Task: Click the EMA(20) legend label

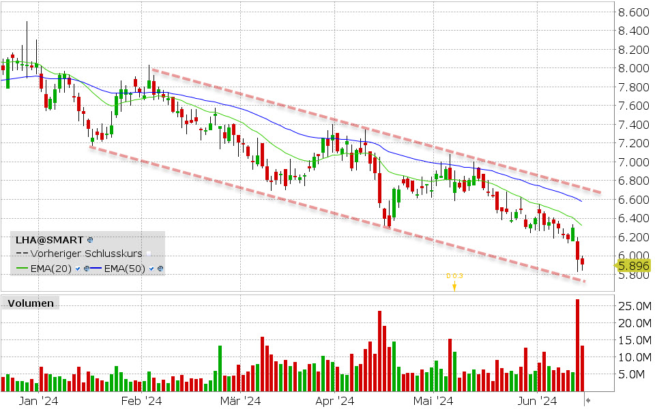Action: point(51,269)
